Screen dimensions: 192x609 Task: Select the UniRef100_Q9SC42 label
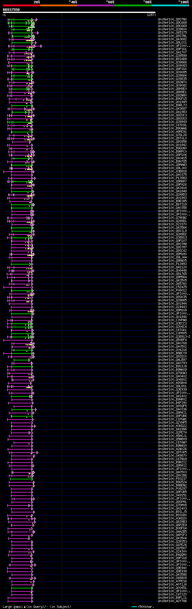pos(172,251)
